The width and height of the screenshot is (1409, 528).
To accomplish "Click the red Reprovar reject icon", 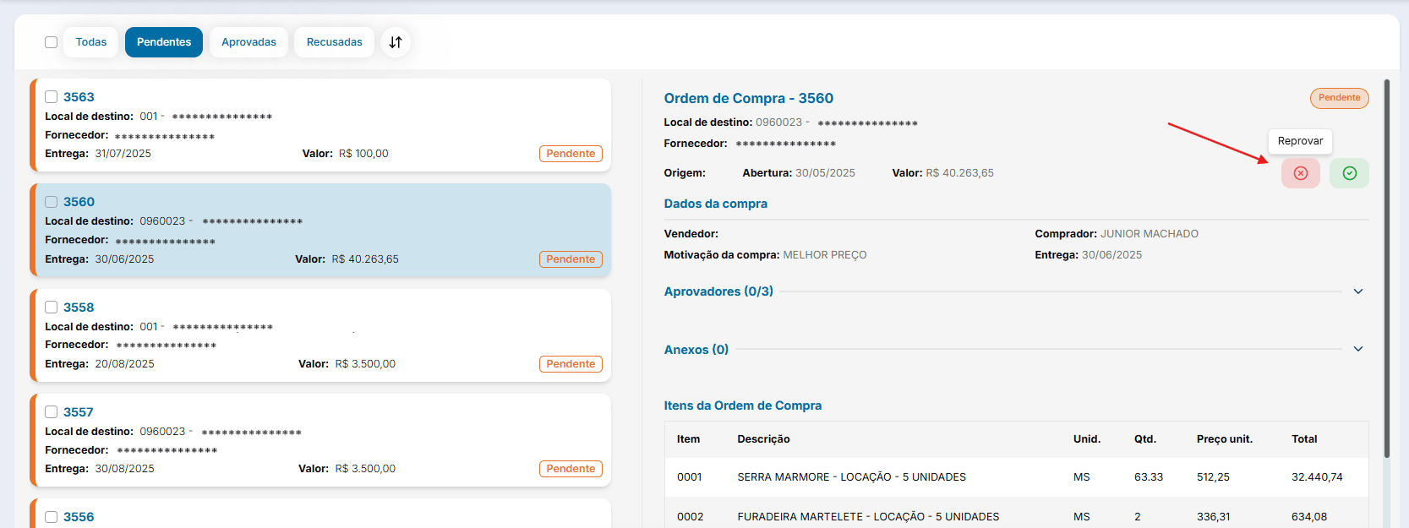I will (1300, 173).
